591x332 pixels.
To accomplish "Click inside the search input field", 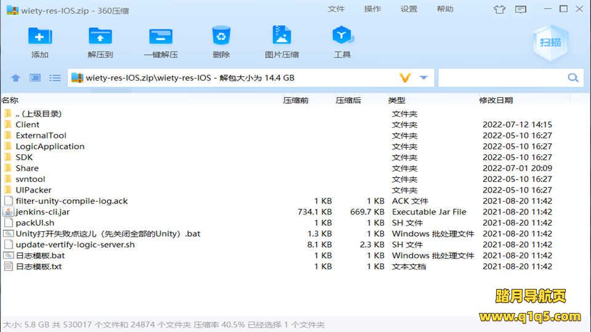I will click(501, 77).
